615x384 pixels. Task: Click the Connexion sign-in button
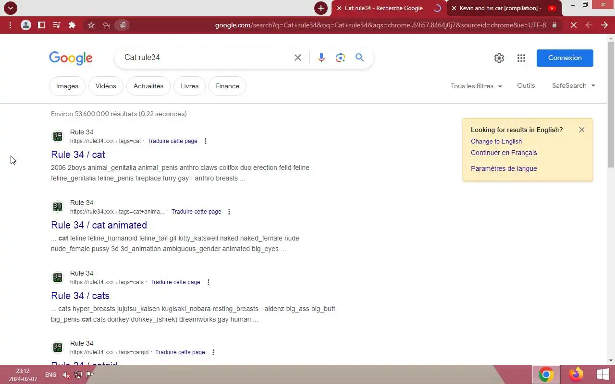click(565, 58)
